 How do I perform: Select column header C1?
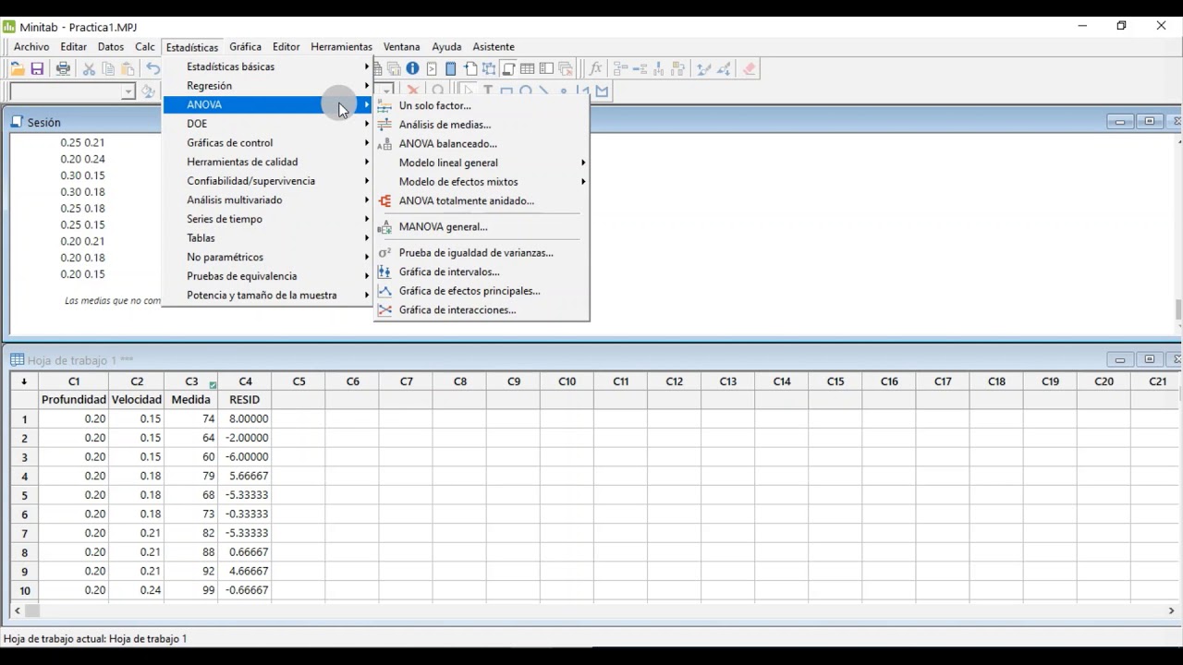[x=74, y=381]
